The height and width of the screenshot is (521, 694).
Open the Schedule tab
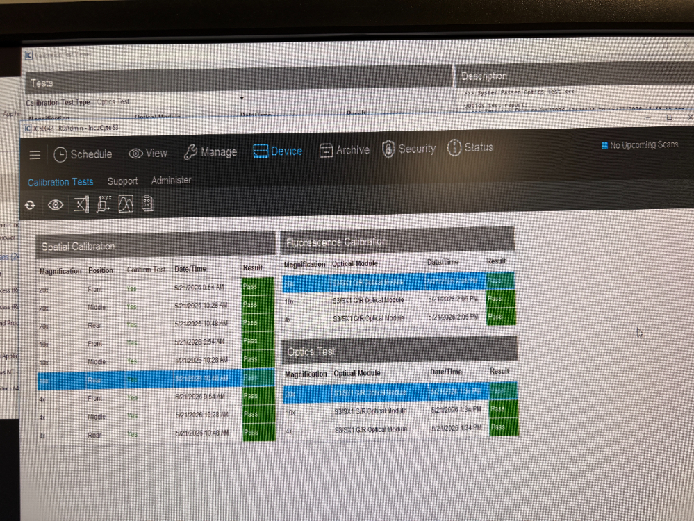tap(83, 154)
